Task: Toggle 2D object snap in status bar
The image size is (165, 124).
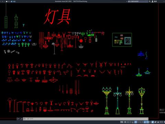Action: (x=148, y=122)
